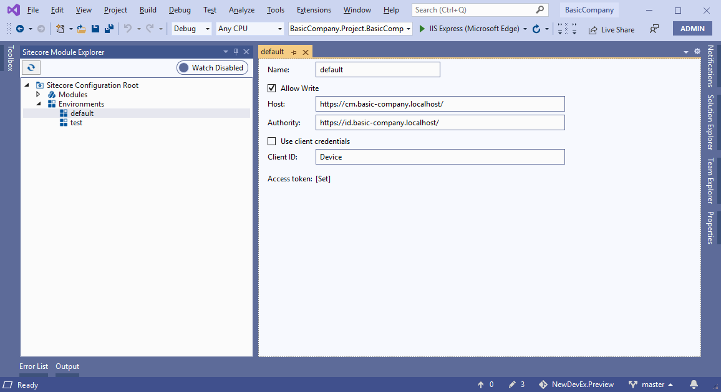Pin the Sitecore Module Explorer panel

236,52
